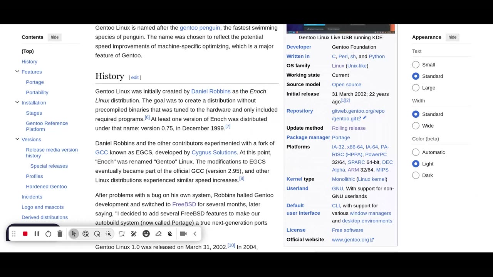Collapse the recorder toolbar with left chevron

195,234
